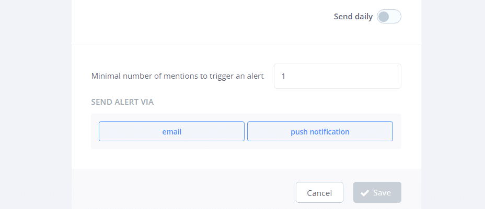Image resolution: width=485 pixels, height=209 pixels.
Task: Toggle the Send daily switch
Action: pos(389,17)
